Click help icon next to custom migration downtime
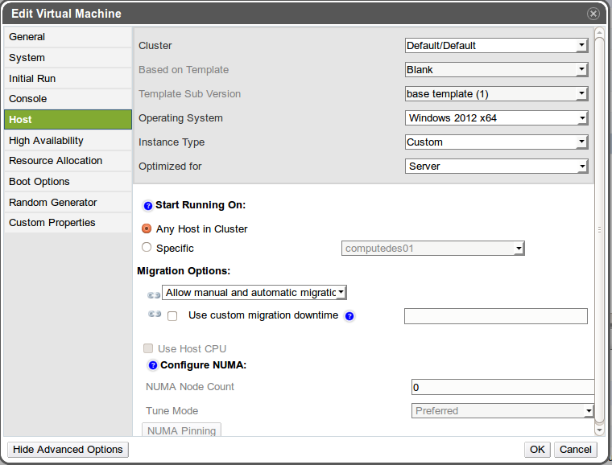612x465 pixels. (349, 316)
